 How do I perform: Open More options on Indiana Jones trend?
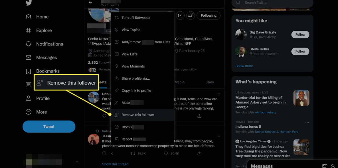(307, 123)
